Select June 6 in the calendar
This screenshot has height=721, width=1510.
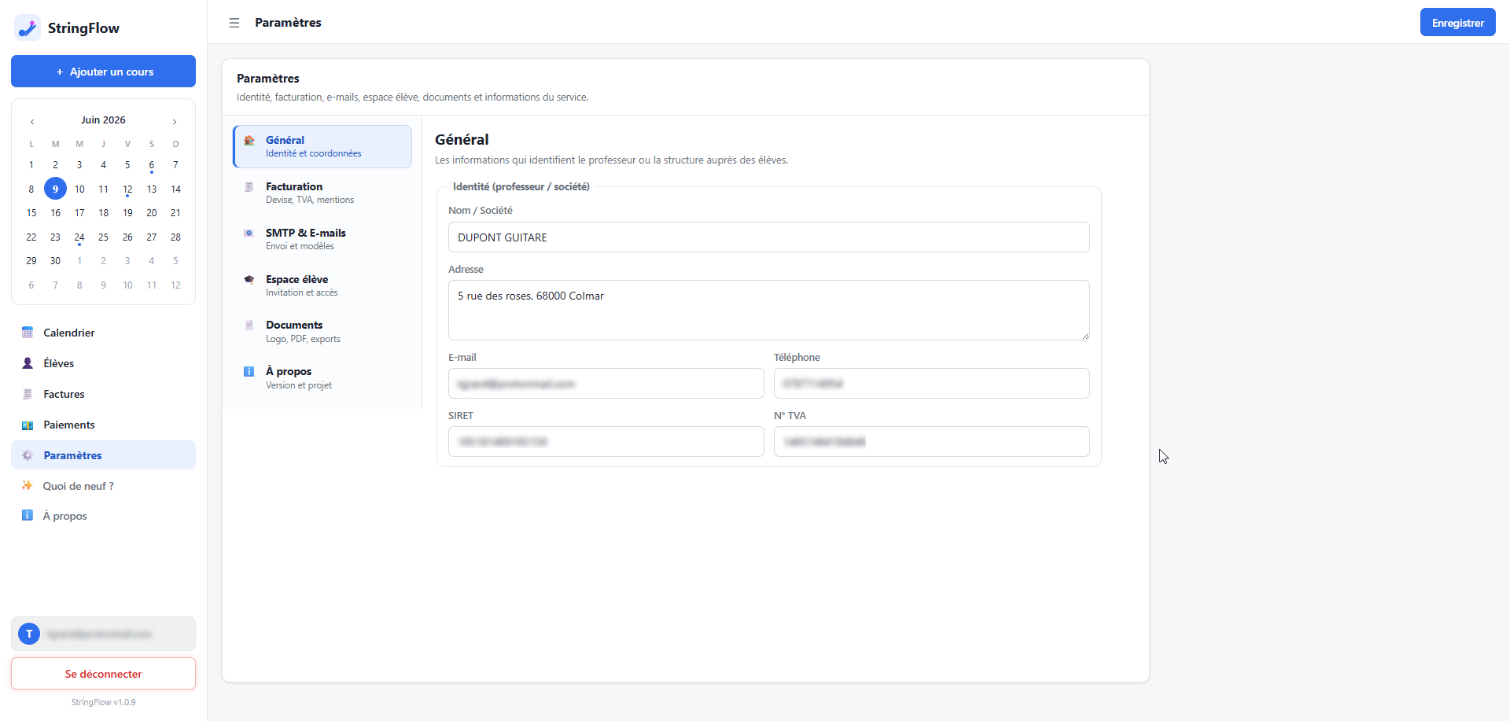(x=152, y=165)
